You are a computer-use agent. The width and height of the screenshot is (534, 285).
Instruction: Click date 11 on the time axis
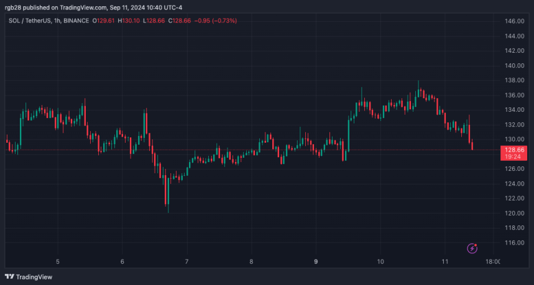point(444,262)
